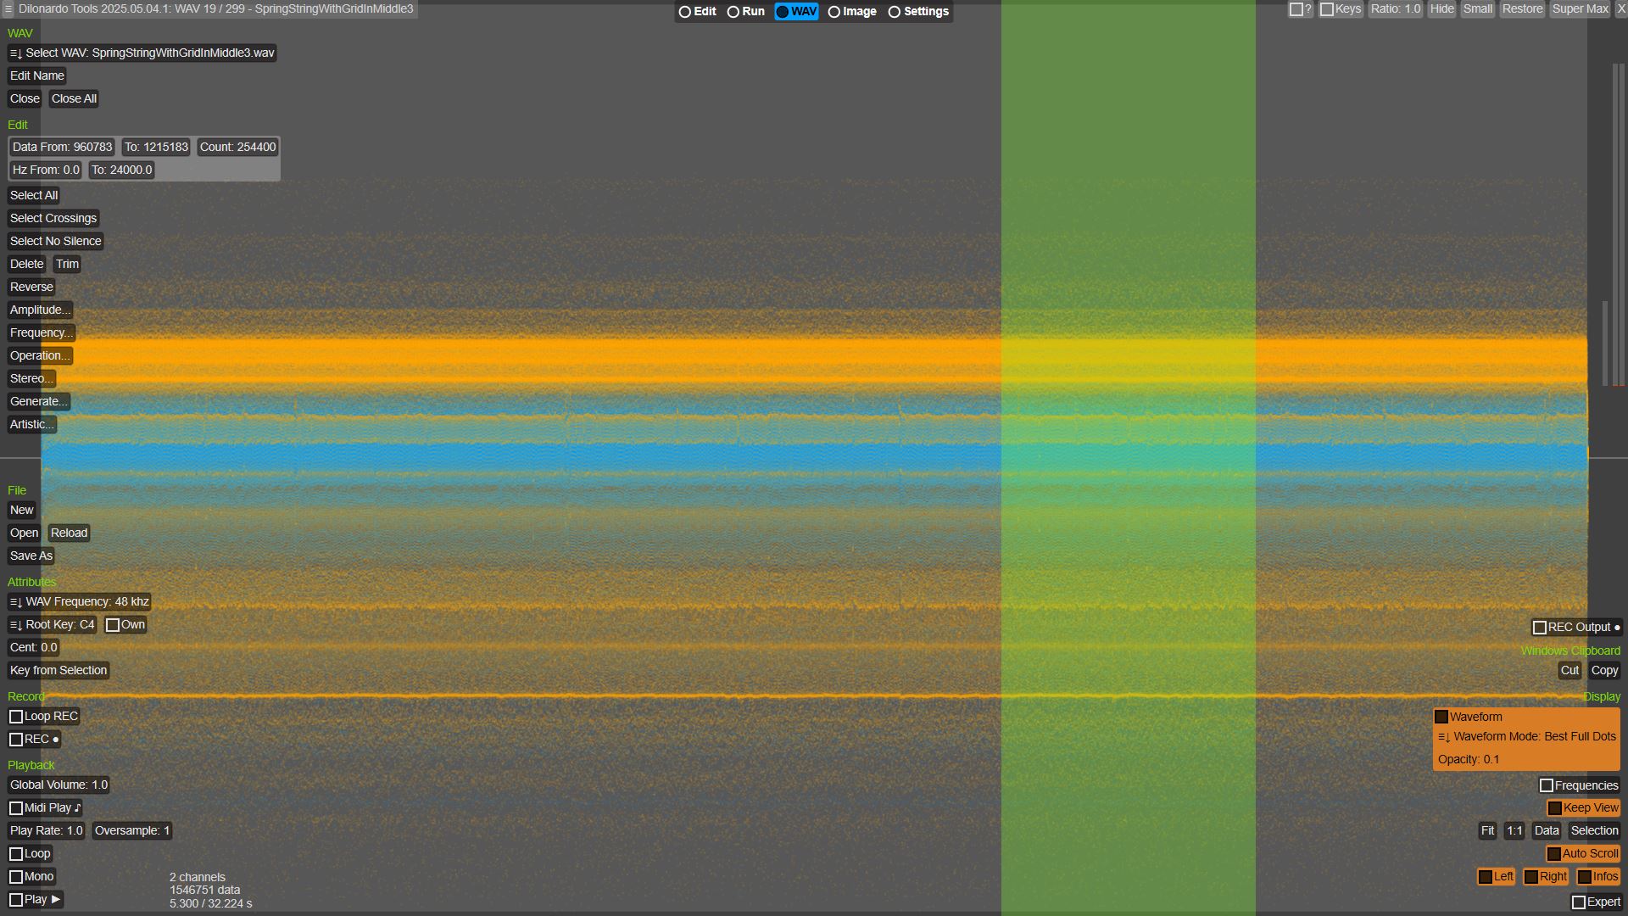Click the Opacity 0.1 value control

1468,759
